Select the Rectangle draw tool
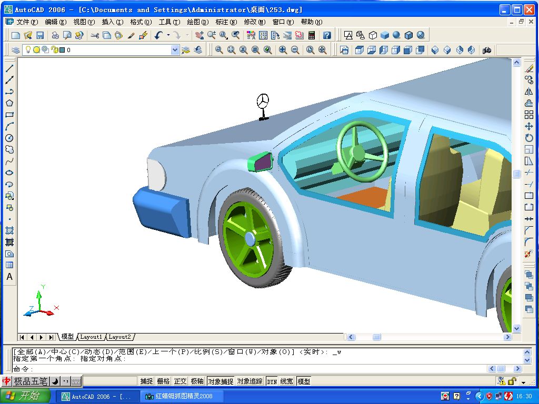 pos(9,115)
